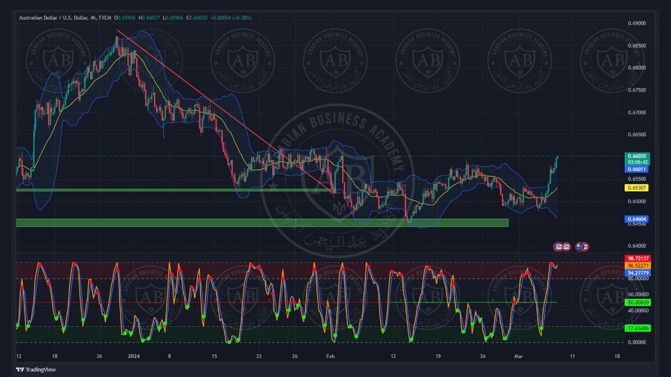This screenshot has width=671, height=377.
Task: Select the blue oscillator value 94.27779
Action: (638, 272)
